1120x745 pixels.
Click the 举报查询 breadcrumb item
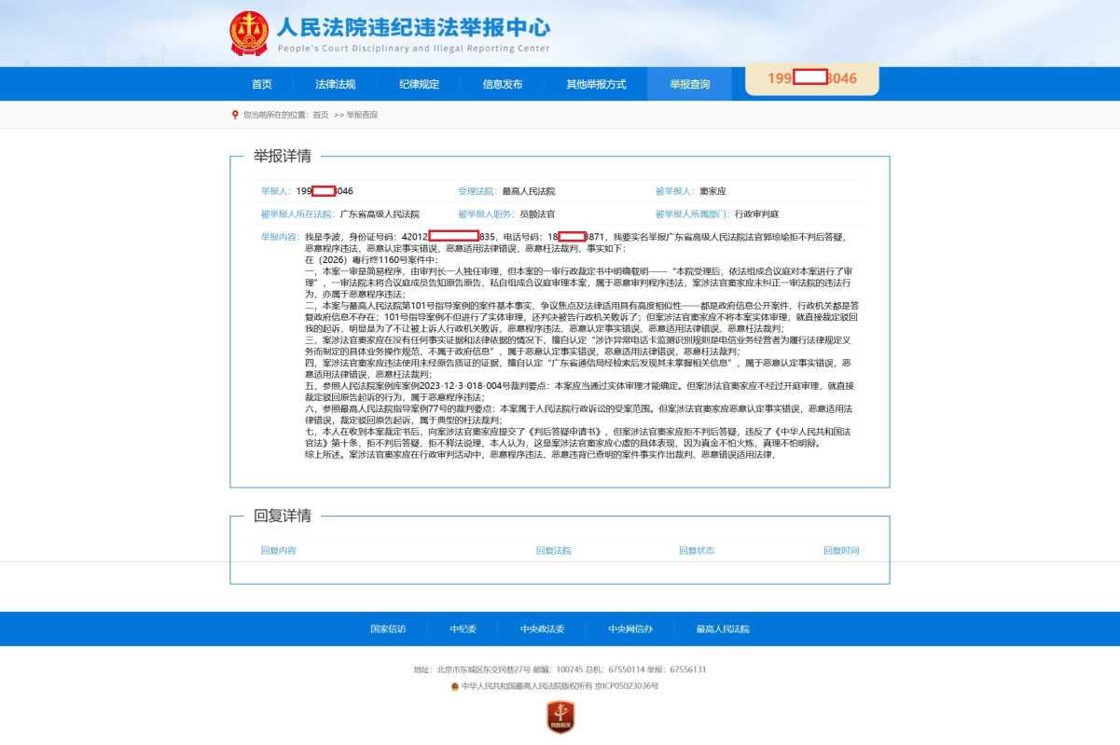point(362,115)
